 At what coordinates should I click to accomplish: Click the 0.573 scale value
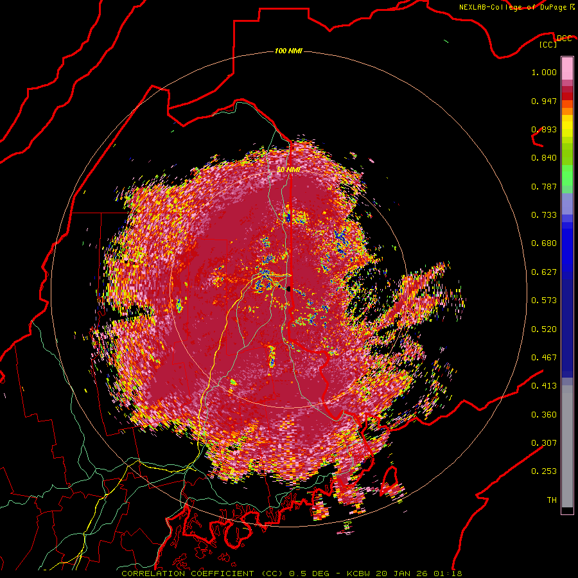point(544,301)
